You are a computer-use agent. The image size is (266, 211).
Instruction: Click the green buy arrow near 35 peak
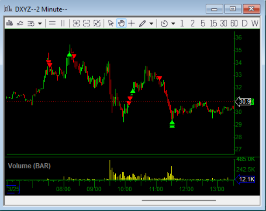pyautogui.click(x=69, y=54)
